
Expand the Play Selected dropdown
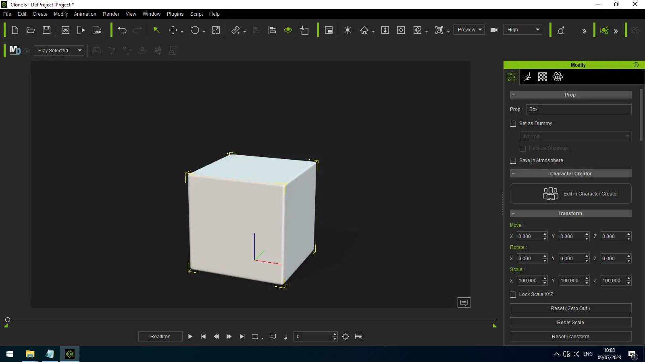click(x=59, y=51)
